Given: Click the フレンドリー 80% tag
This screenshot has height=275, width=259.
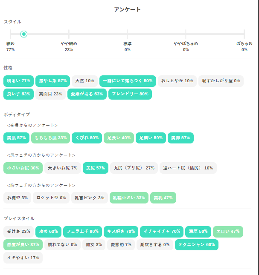Looking at the screenshot, I should point(130,94).
